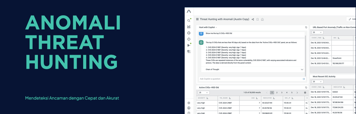Select page 3 in Active CVEs pagination
The height and width of the screenshot is (114, 356).
click(282, 93)
